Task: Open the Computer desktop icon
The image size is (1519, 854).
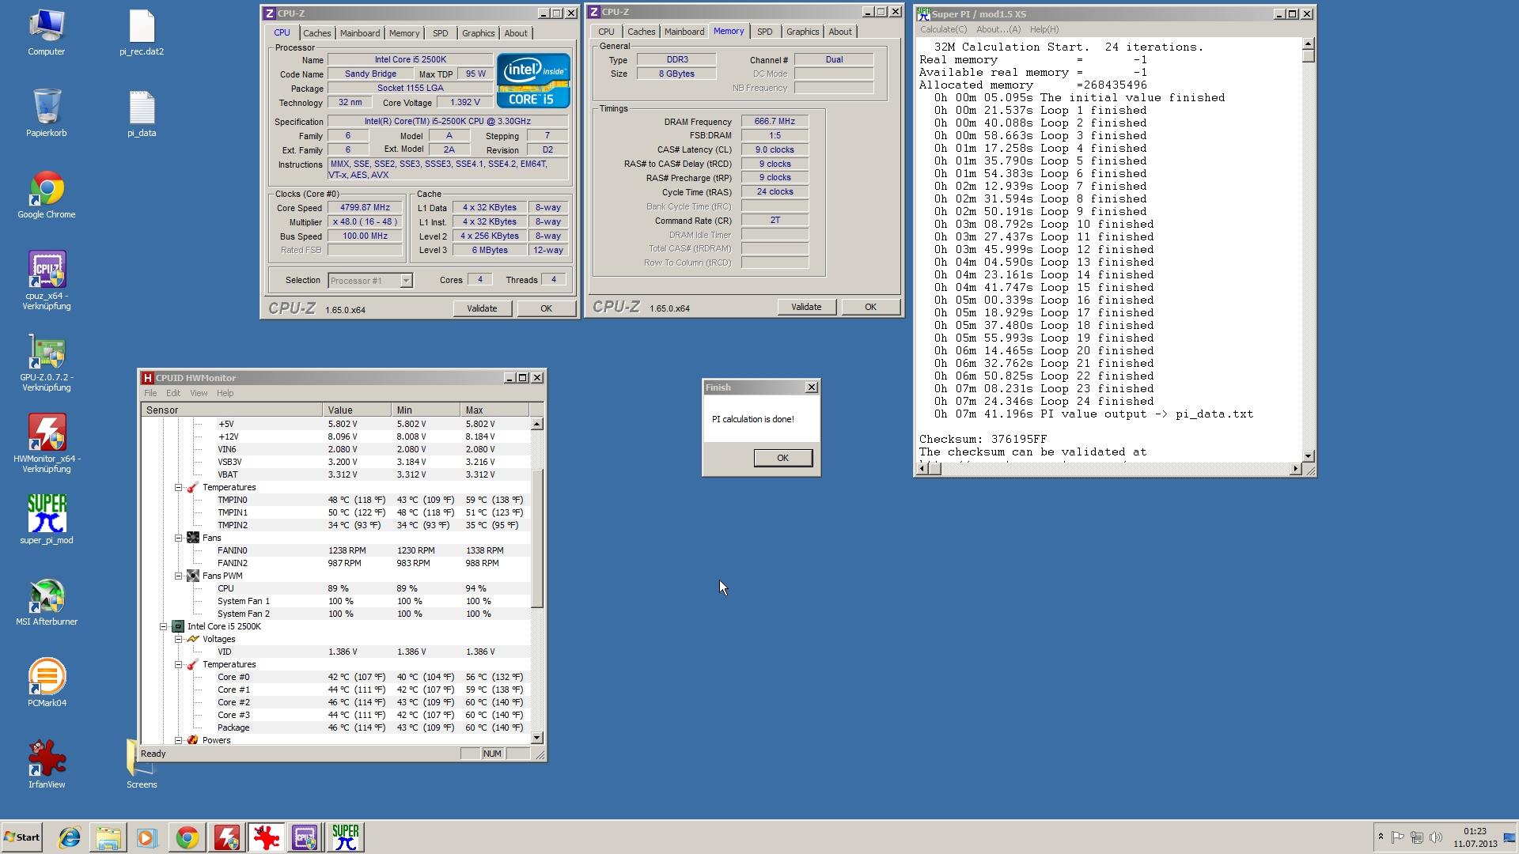Action: point(46,32)
